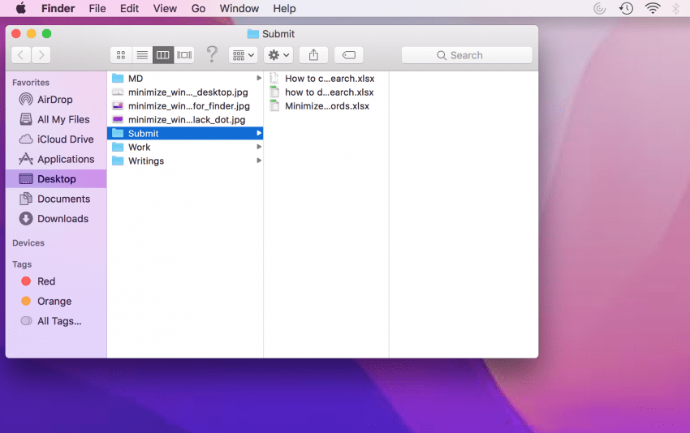
Task: Expand the Work folder arrow
Action: [259, 147]
